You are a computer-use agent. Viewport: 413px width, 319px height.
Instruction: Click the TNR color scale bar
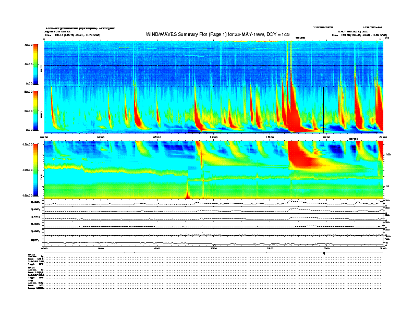pos(35,170)
